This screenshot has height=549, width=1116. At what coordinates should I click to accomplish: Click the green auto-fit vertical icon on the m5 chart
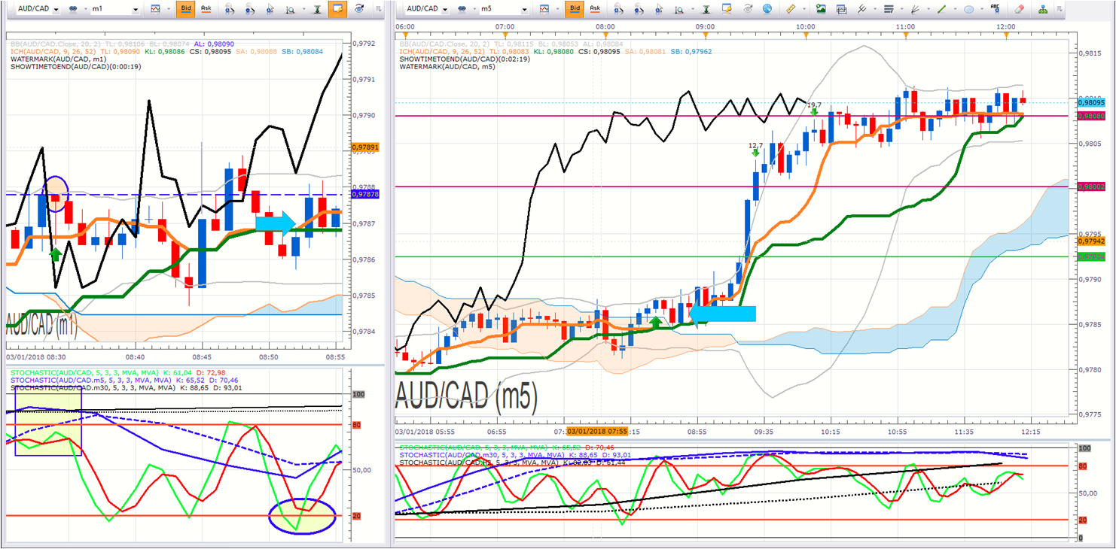(706, 9)
